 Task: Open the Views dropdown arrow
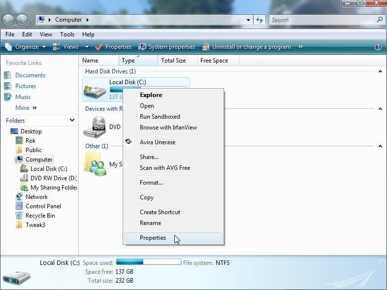point(87,47)
